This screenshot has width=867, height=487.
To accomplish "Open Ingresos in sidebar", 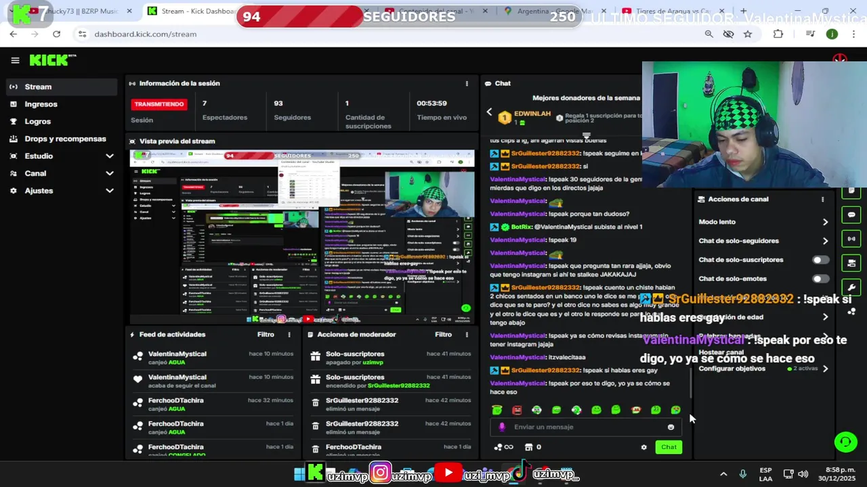I will (62, 104).
